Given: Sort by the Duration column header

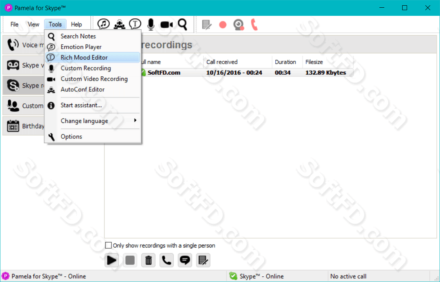Looking at the screenshot, I should [x=287, y=62].
